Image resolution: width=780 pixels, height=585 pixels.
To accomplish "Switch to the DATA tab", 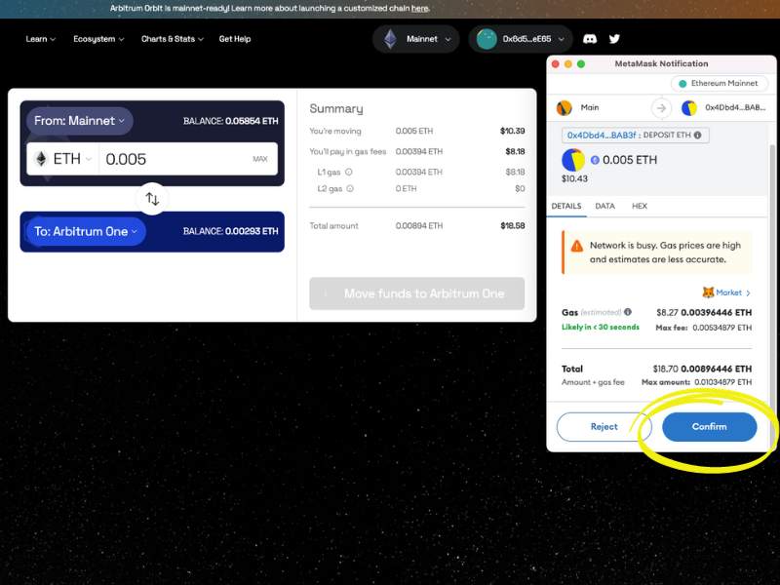I will pos(604,206).
